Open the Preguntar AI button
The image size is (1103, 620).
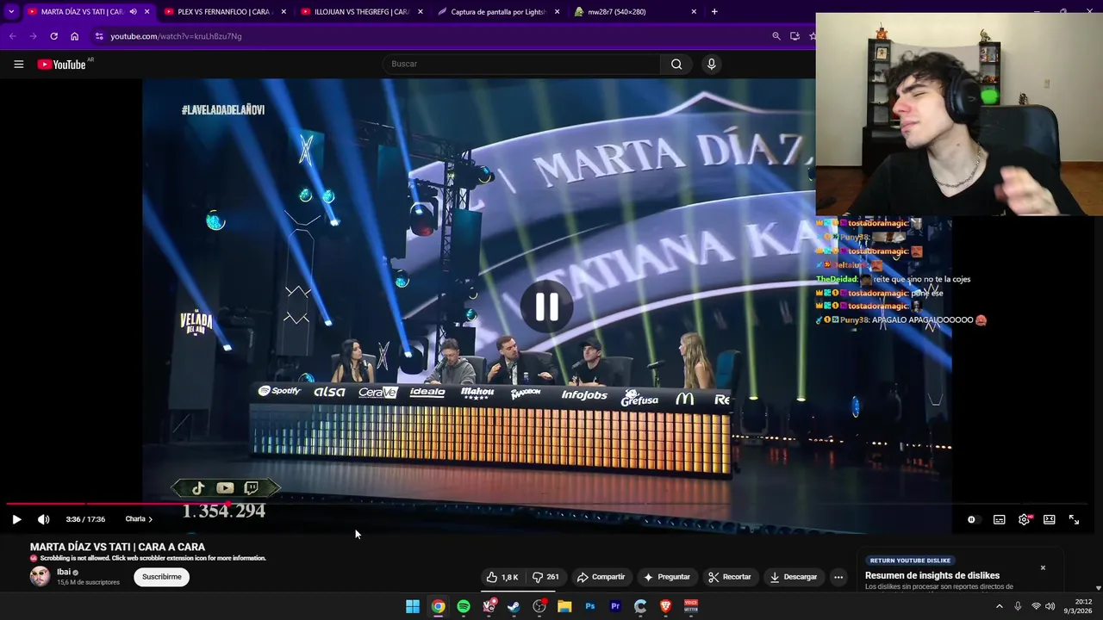pyautogui.click(x=666, y=577)
